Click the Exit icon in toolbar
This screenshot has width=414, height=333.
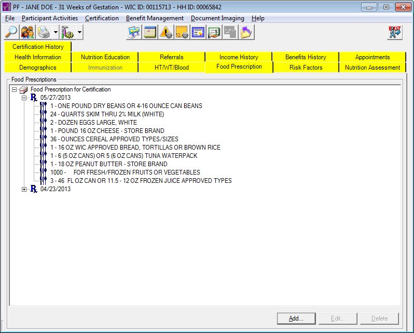394,32
